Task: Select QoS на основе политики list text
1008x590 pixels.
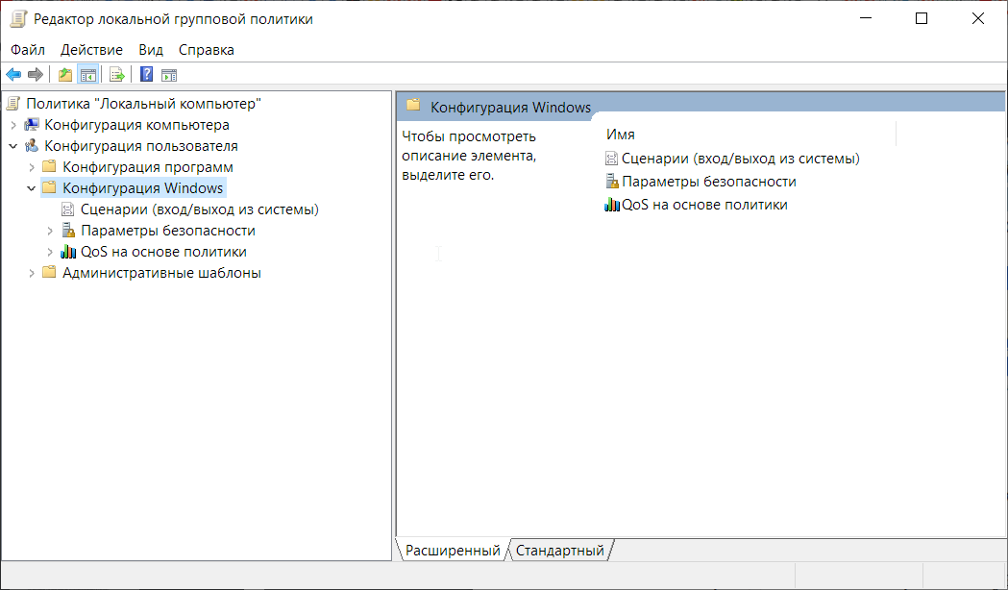Action: 704,205
